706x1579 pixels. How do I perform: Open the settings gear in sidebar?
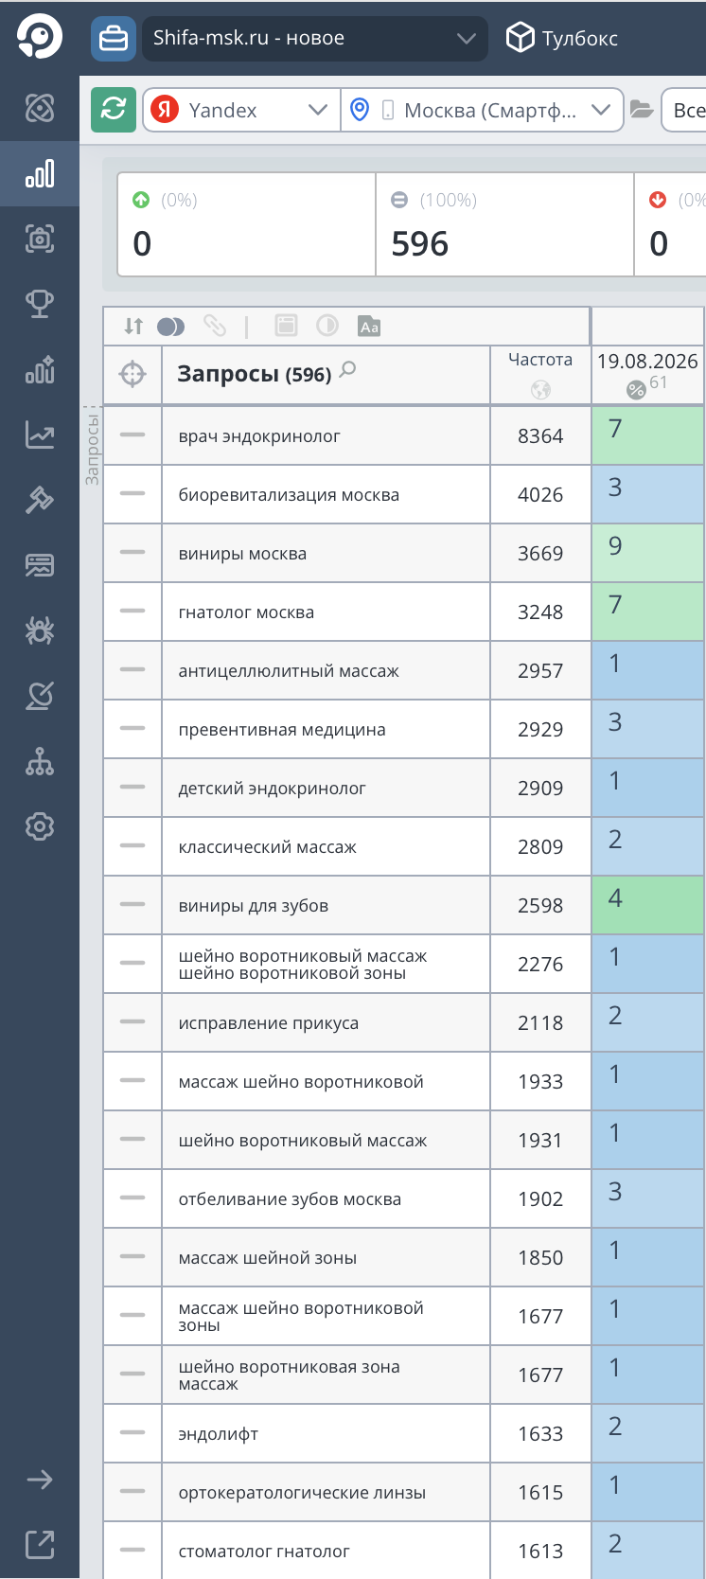tap(40, 826)
